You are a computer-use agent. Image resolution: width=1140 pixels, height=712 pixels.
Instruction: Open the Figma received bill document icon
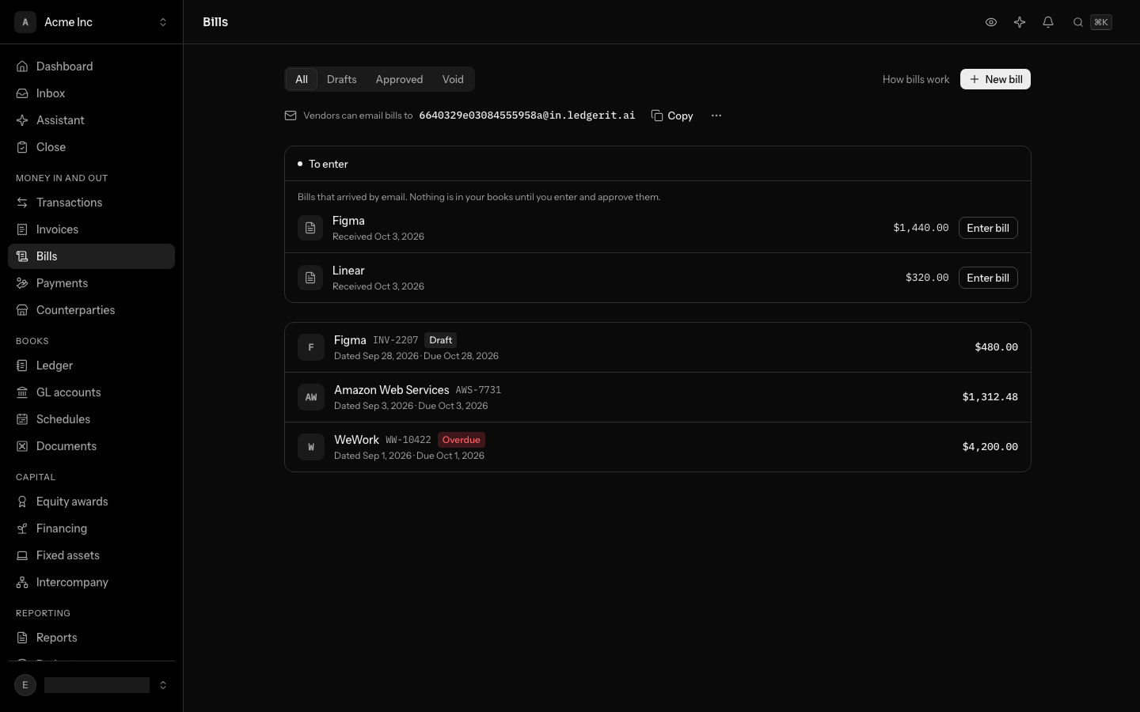pyautogui.click(x=310, y=228)
